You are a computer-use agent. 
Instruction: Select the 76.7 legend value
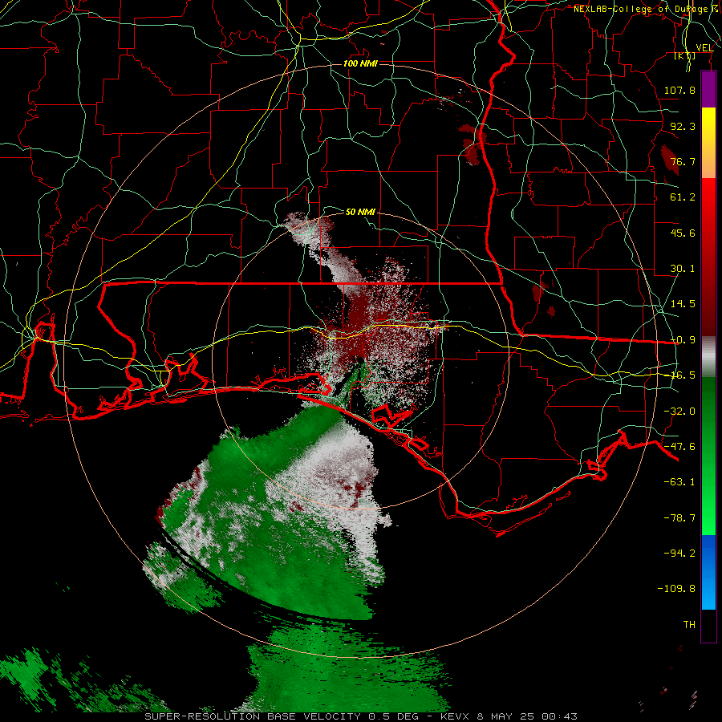[x=683, y=161]
